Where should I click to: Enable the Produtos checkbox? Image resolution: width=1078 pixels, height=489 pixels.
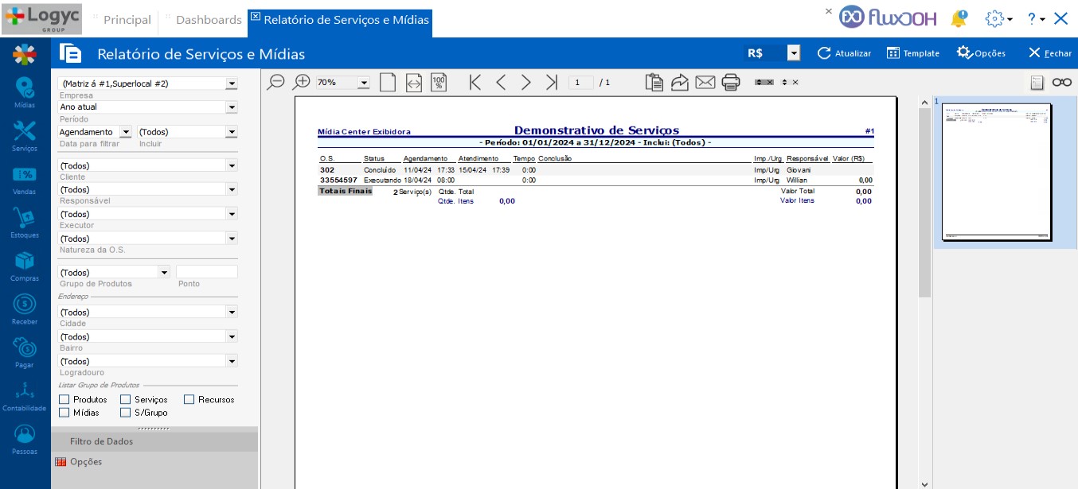pyautogui.click(x=64, y=400)
